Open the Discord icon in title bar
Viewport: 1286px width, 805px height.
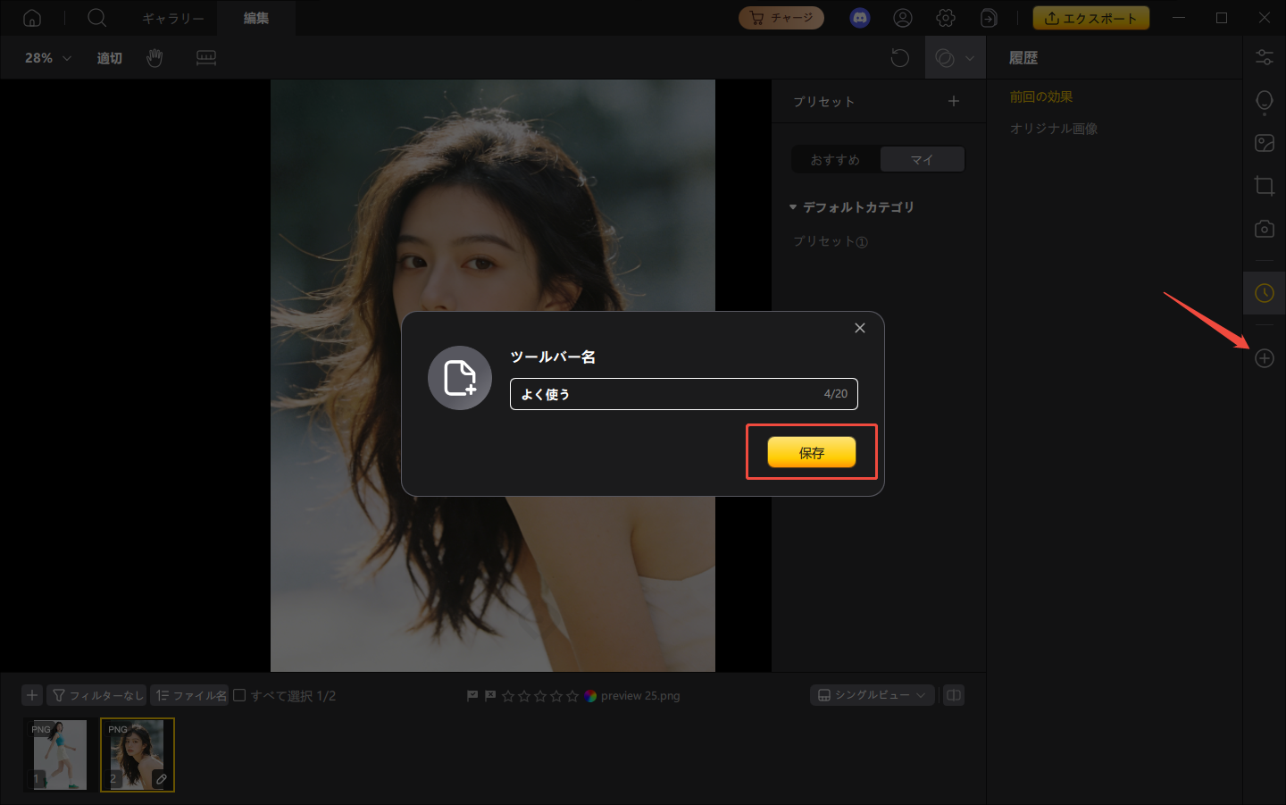coord(859,18)
